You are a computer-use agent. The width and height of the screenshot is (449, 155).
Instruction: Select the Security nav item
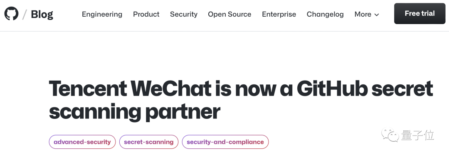pos(184,14)
